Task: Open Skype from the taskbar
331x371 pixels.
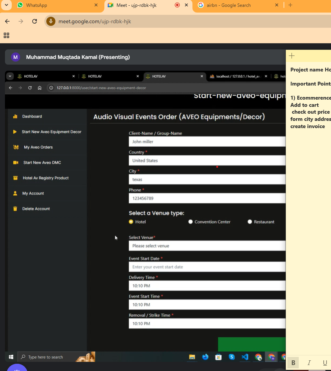Action: (232, 357)
